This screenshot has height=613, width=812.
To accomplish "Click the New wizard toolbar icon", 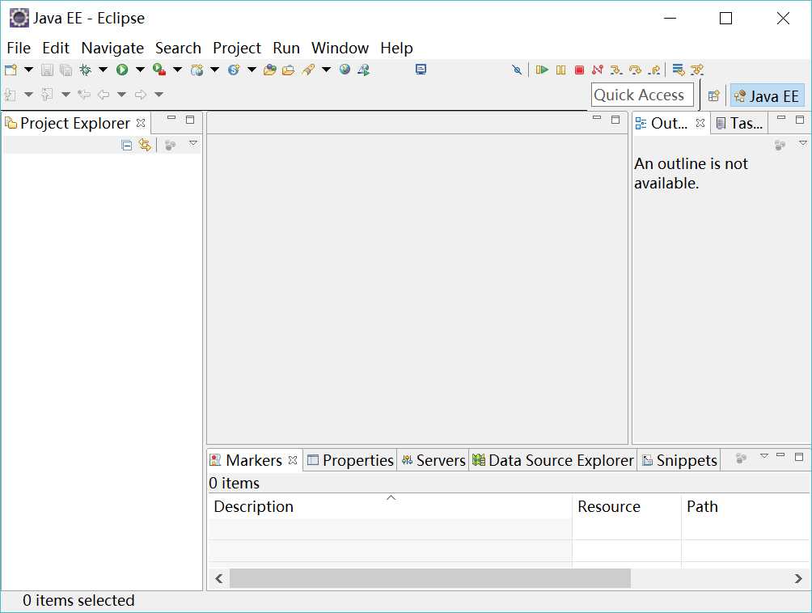I will pyautogui.click(x=11, y=70).
